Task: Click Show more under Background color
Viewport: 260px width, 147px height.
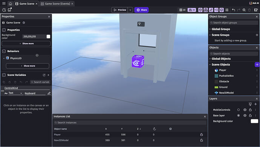Action: pos(26,43)
